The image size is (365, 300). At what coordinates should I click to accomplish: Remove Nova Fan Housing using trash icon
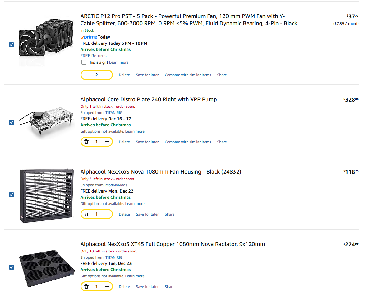87,214
